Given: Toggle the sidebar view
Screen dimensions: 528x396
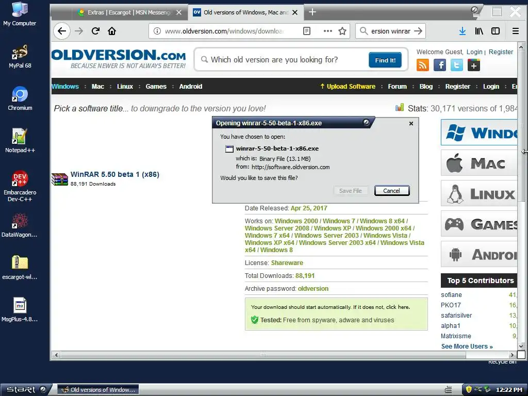Looking at the screenshot, I should [x=496, y=31].
